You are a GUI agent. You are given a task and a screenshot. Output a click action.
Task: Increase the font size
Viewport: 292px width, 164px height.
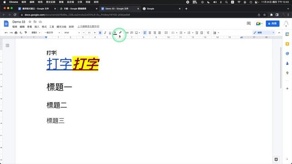point(94,33)
